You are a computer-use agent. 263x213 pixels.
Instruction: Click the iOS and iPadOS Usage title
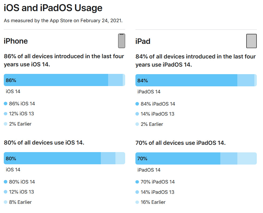(x=53, y=8)
